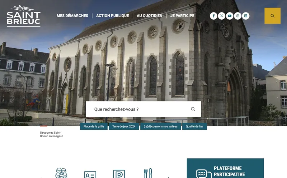This screenshot has height=178, width=287.
Task: Expand the Action Publique menu
Action: pos(112,16)
